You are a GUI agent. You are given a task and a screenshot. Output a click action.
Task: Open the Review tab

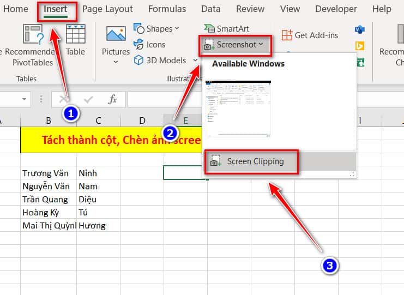(250, 9)
